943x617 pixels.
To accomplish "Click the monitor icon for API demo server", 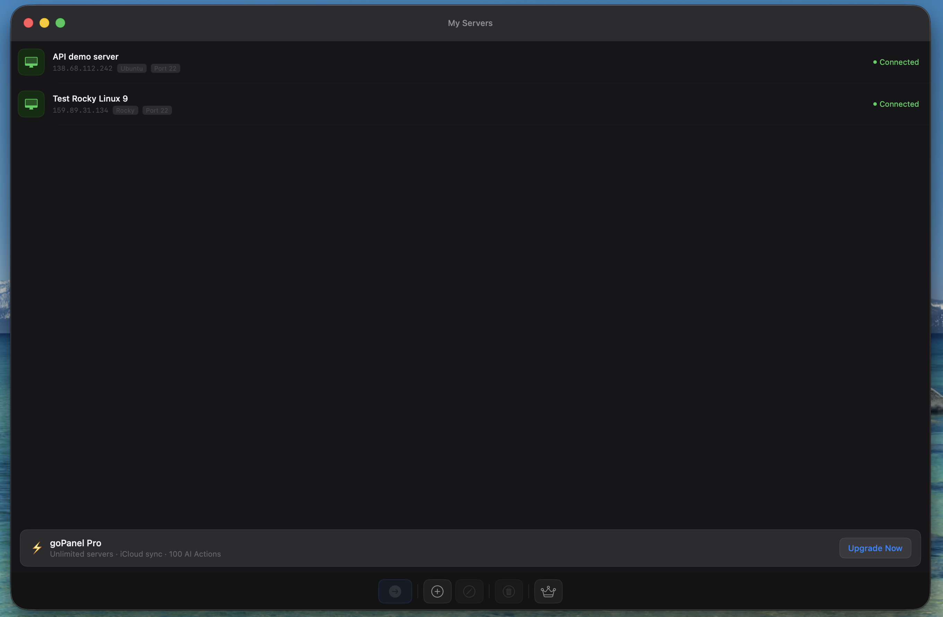I will pyautogui.click(x=31, y=62).
